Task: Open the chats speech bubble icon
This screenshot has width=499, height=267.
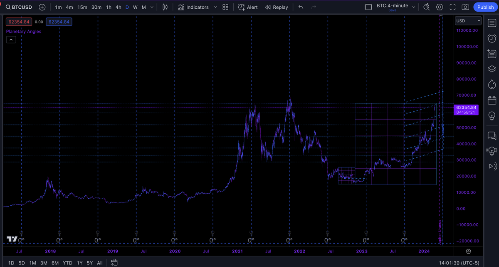Action: 492,135
